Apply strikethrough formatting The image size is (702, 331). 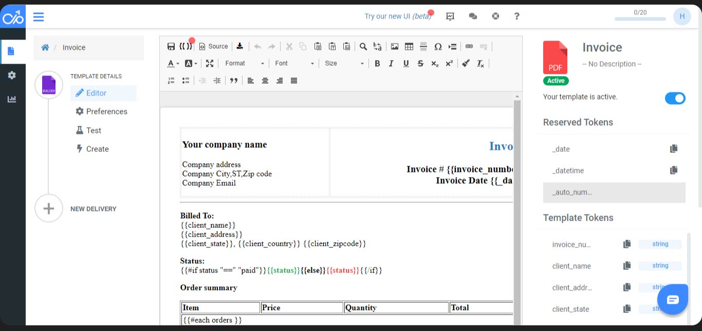click(420, 64)
